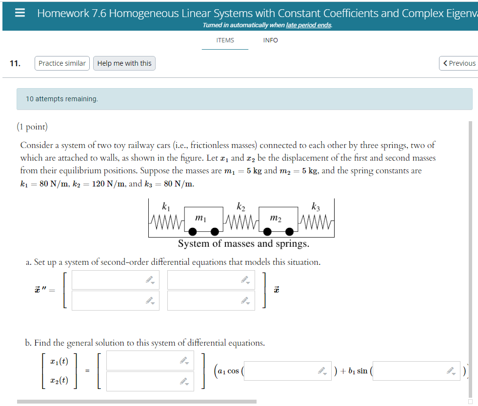Switch to the ITEMS tab
478x406 pixels.
click(x=225, y=40)
